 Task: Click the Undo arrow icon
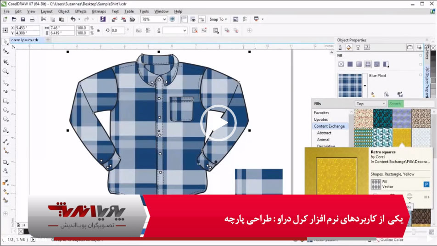pyautogui.click(x=73, y=19)
